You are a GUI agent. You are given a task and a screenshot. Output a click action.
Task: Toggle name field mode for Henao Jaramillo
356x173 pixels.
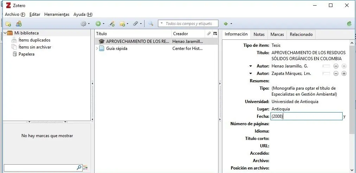coord(326,66)
